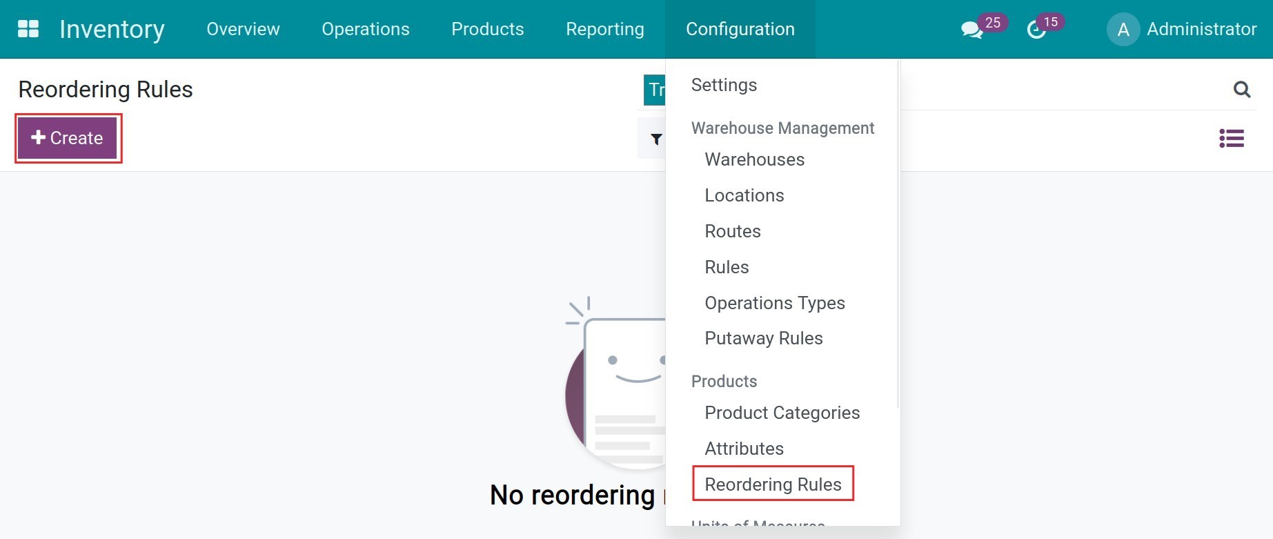Open Operations Types menu entry
The width and height of the screenshot is (1273, 539).
[x=775, y=303]
